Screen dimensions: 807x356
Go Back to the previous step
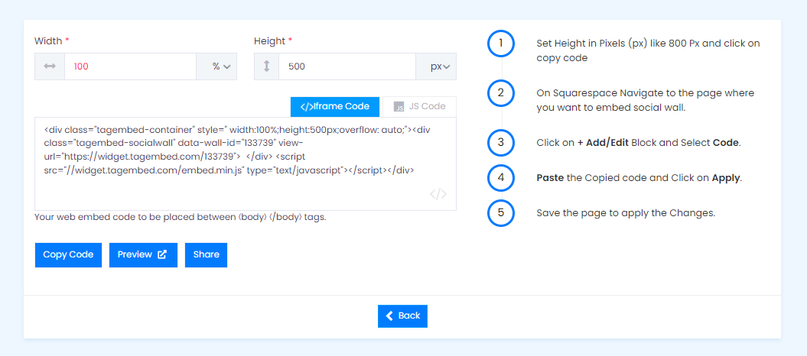pyautogui.click(x=402, y=316)
